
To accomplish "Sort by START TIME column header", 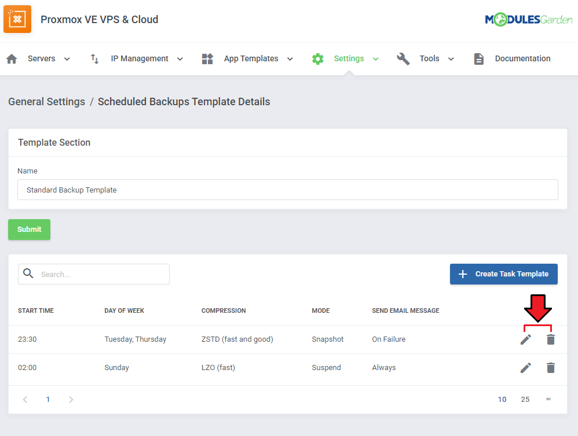I will point(36,311).
